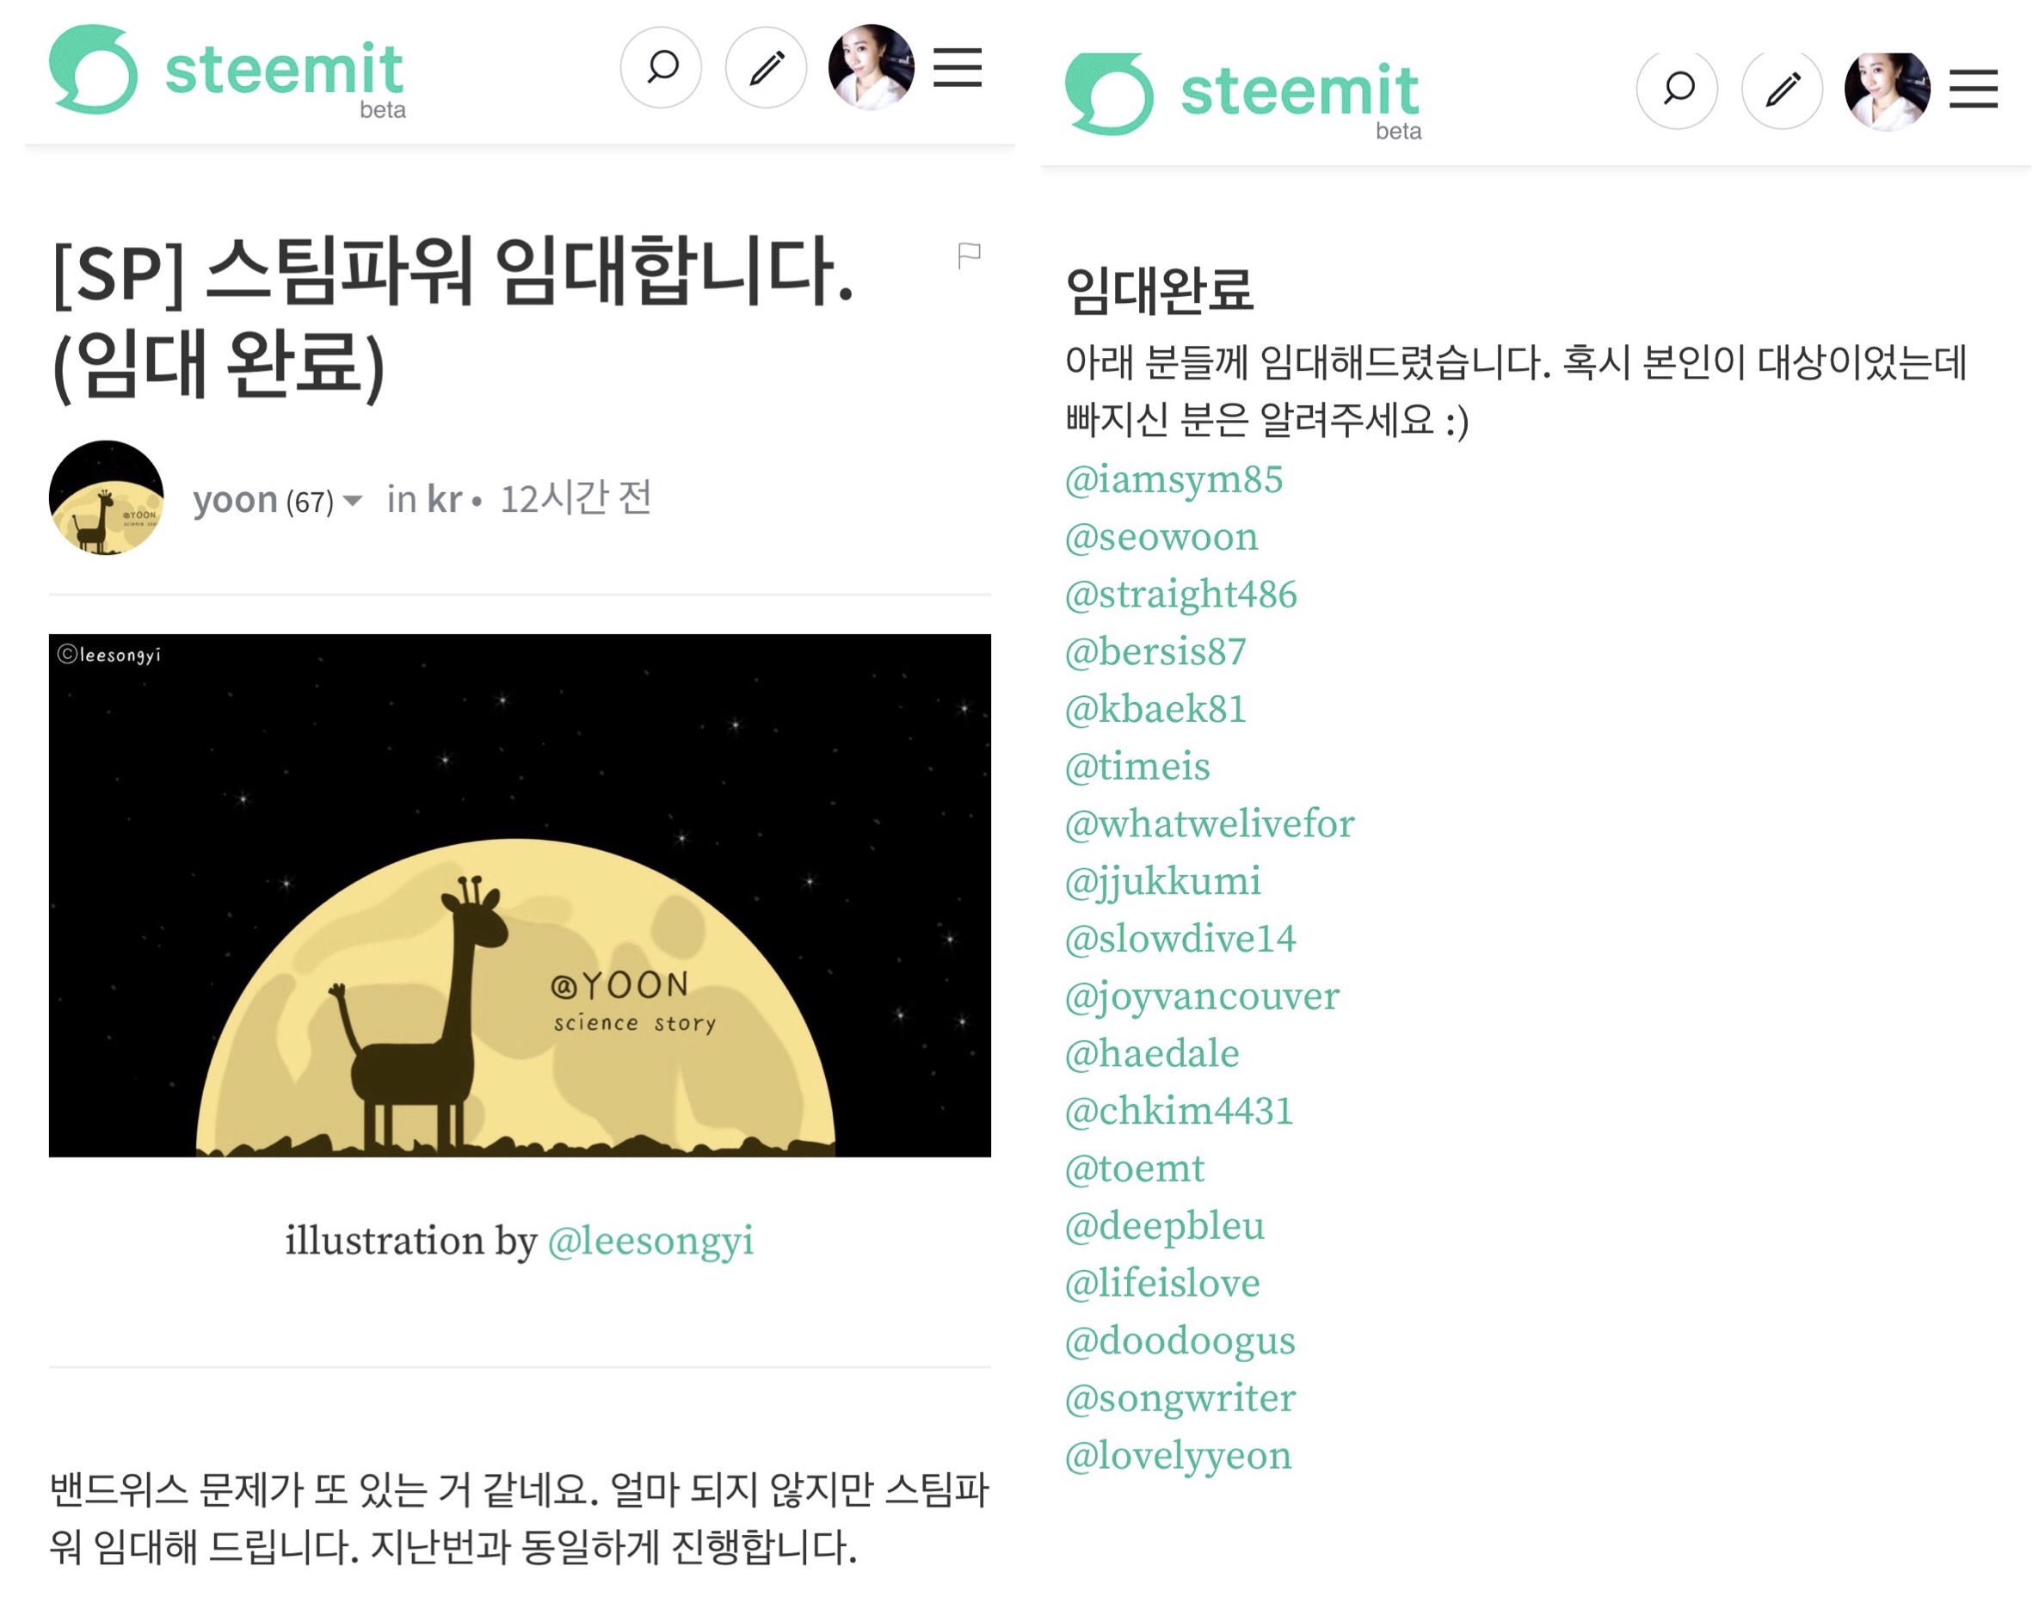Visit the @whatwelivefor profile link
Screen dimensions: 2033x1603
click(x=1210, y=824)
